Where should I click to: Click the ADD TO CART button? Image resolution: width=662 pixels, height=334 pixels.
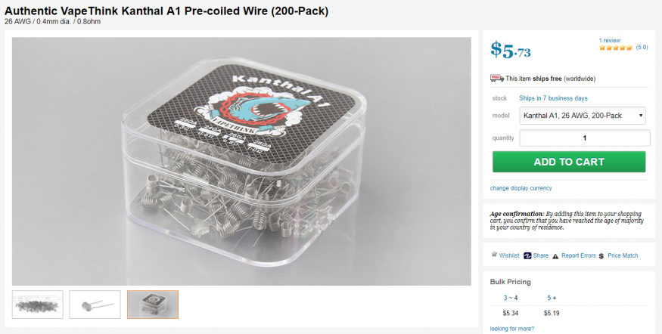point(569,162)
